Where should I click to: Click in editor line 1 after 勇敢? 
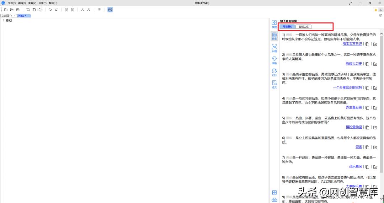pos(12,20)
